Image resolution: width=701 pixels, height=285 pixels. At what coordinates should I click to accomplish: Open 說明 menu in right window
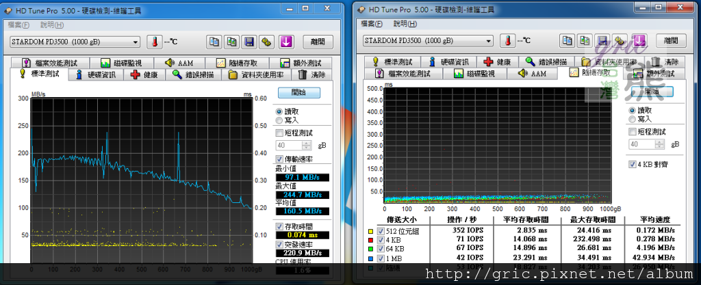[405, 24]
